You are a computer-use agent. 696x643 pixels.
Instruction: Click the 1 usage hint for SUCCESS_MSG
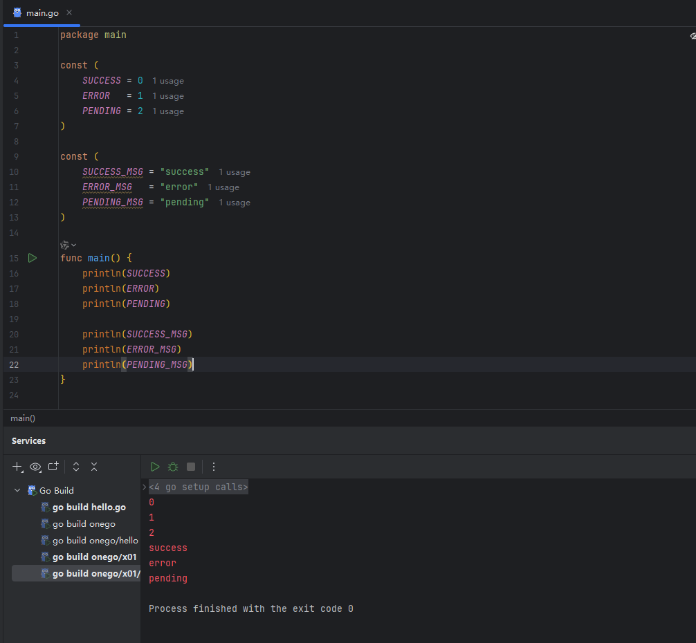click(235, 172)
